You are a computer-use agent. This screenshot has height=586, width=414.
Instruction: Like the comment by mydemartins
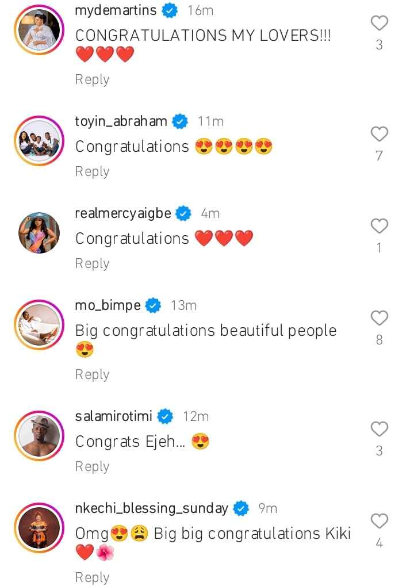pyautogui.click(x=379, y=23)
